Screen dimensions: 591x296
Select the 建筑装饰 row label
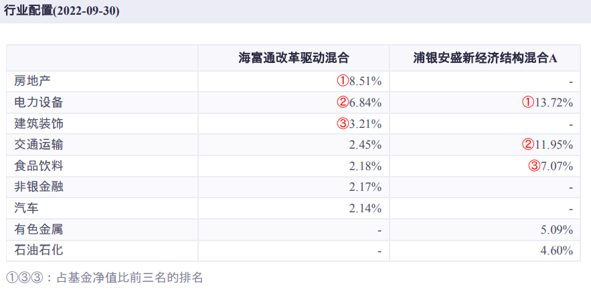(x=38, y=124)
